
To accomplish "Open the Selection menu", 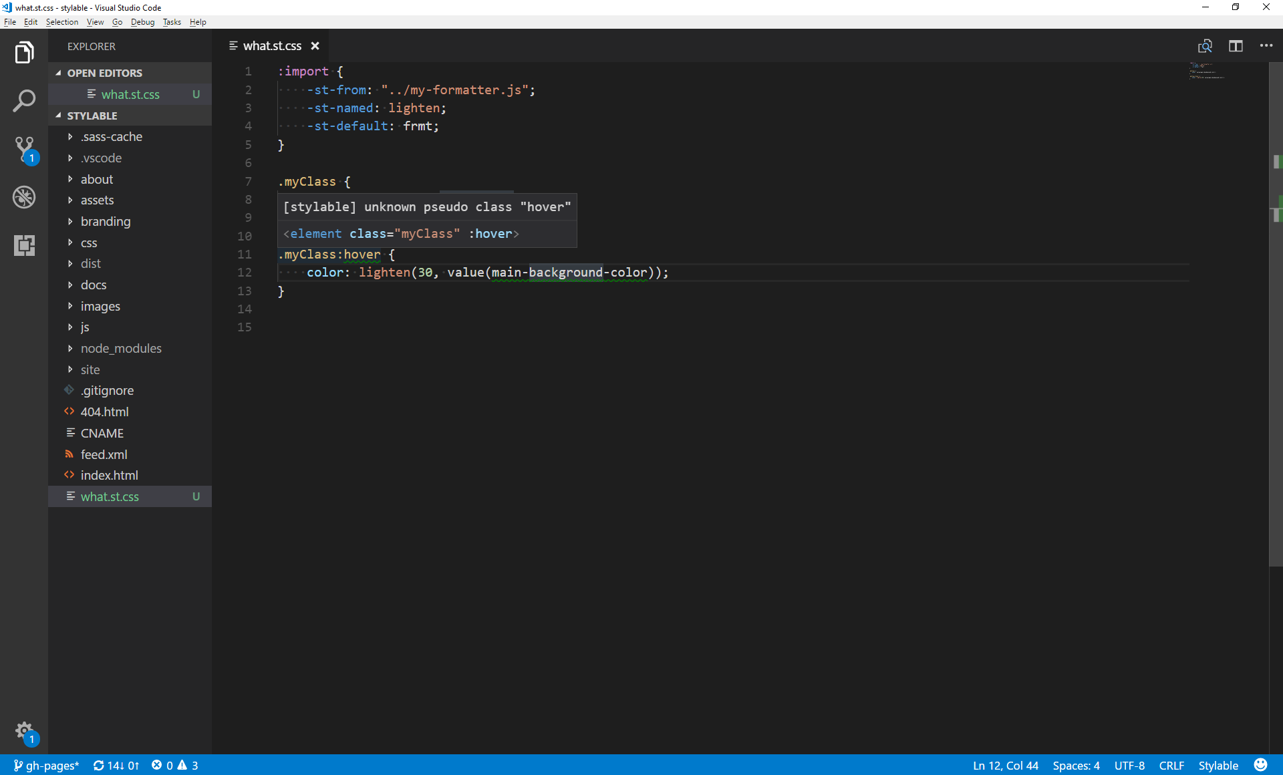I will tap(61, 22).
